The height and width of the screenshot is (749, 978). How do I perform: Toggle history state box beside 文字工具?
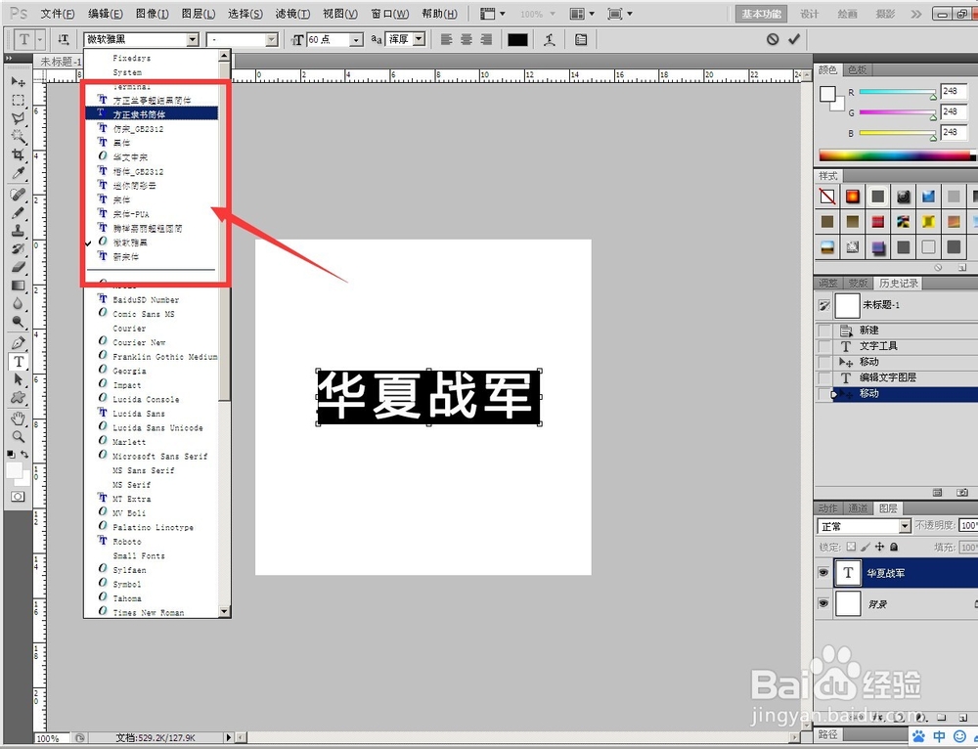pos(823,346)
